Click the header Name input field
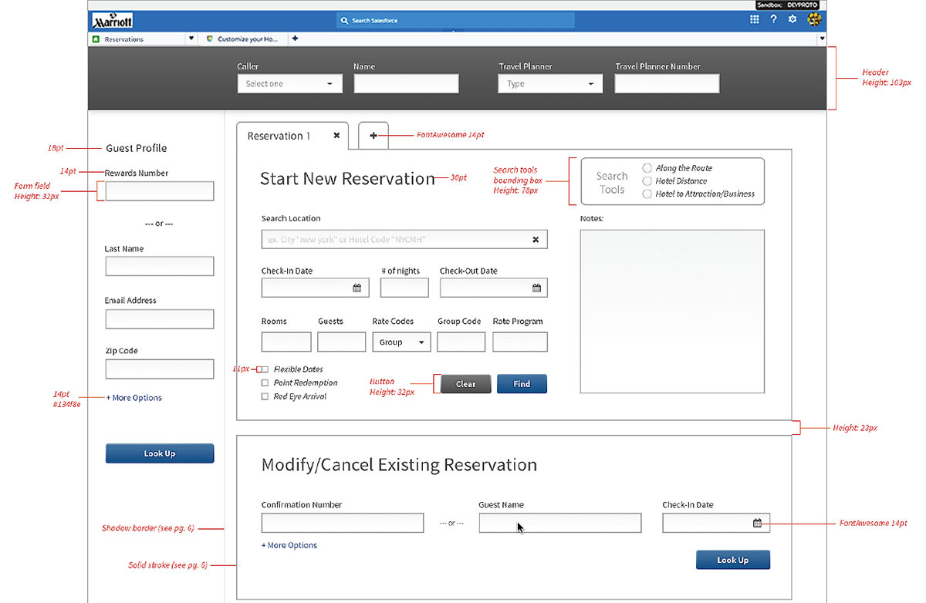 pyautogui.click(x=406, y=83)
